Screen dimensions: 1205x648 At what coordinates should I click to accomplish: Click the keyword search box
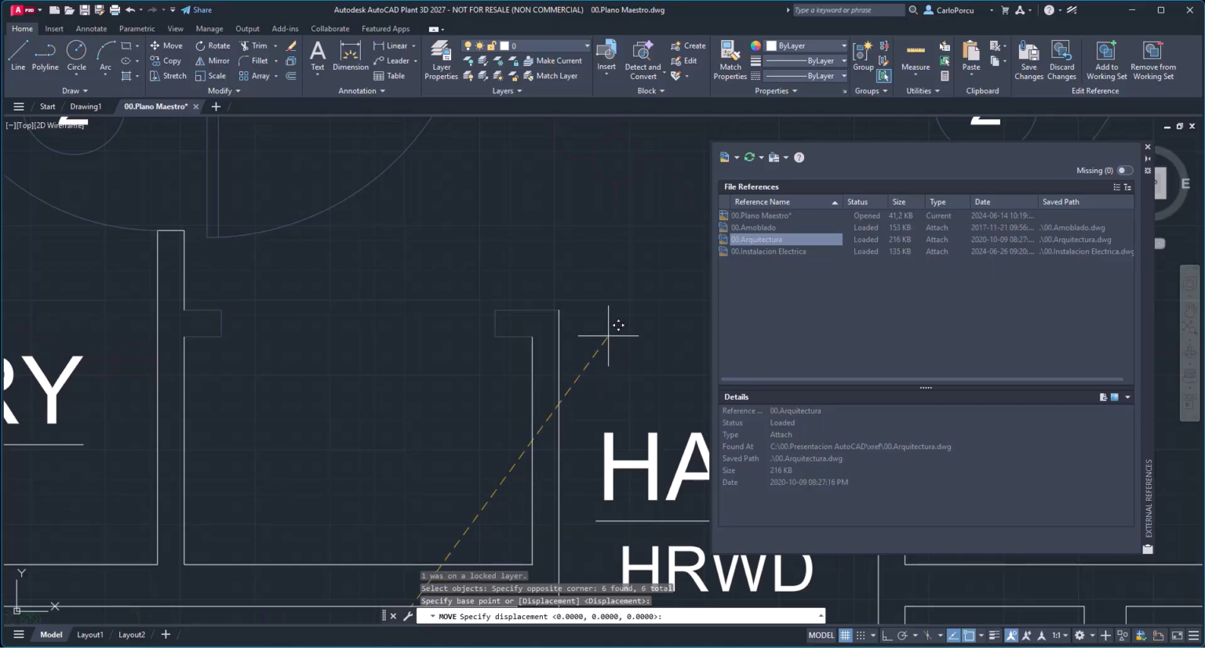coord(848,10)
